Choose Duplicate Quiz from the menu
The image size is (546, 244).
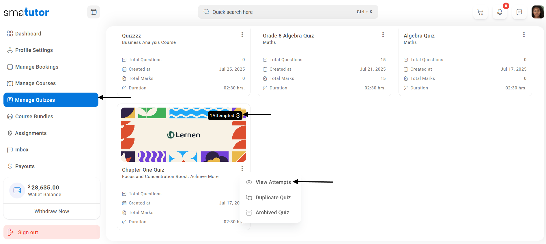273,198
